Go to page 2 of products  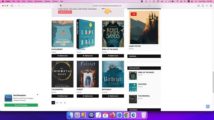click(57, 103)
